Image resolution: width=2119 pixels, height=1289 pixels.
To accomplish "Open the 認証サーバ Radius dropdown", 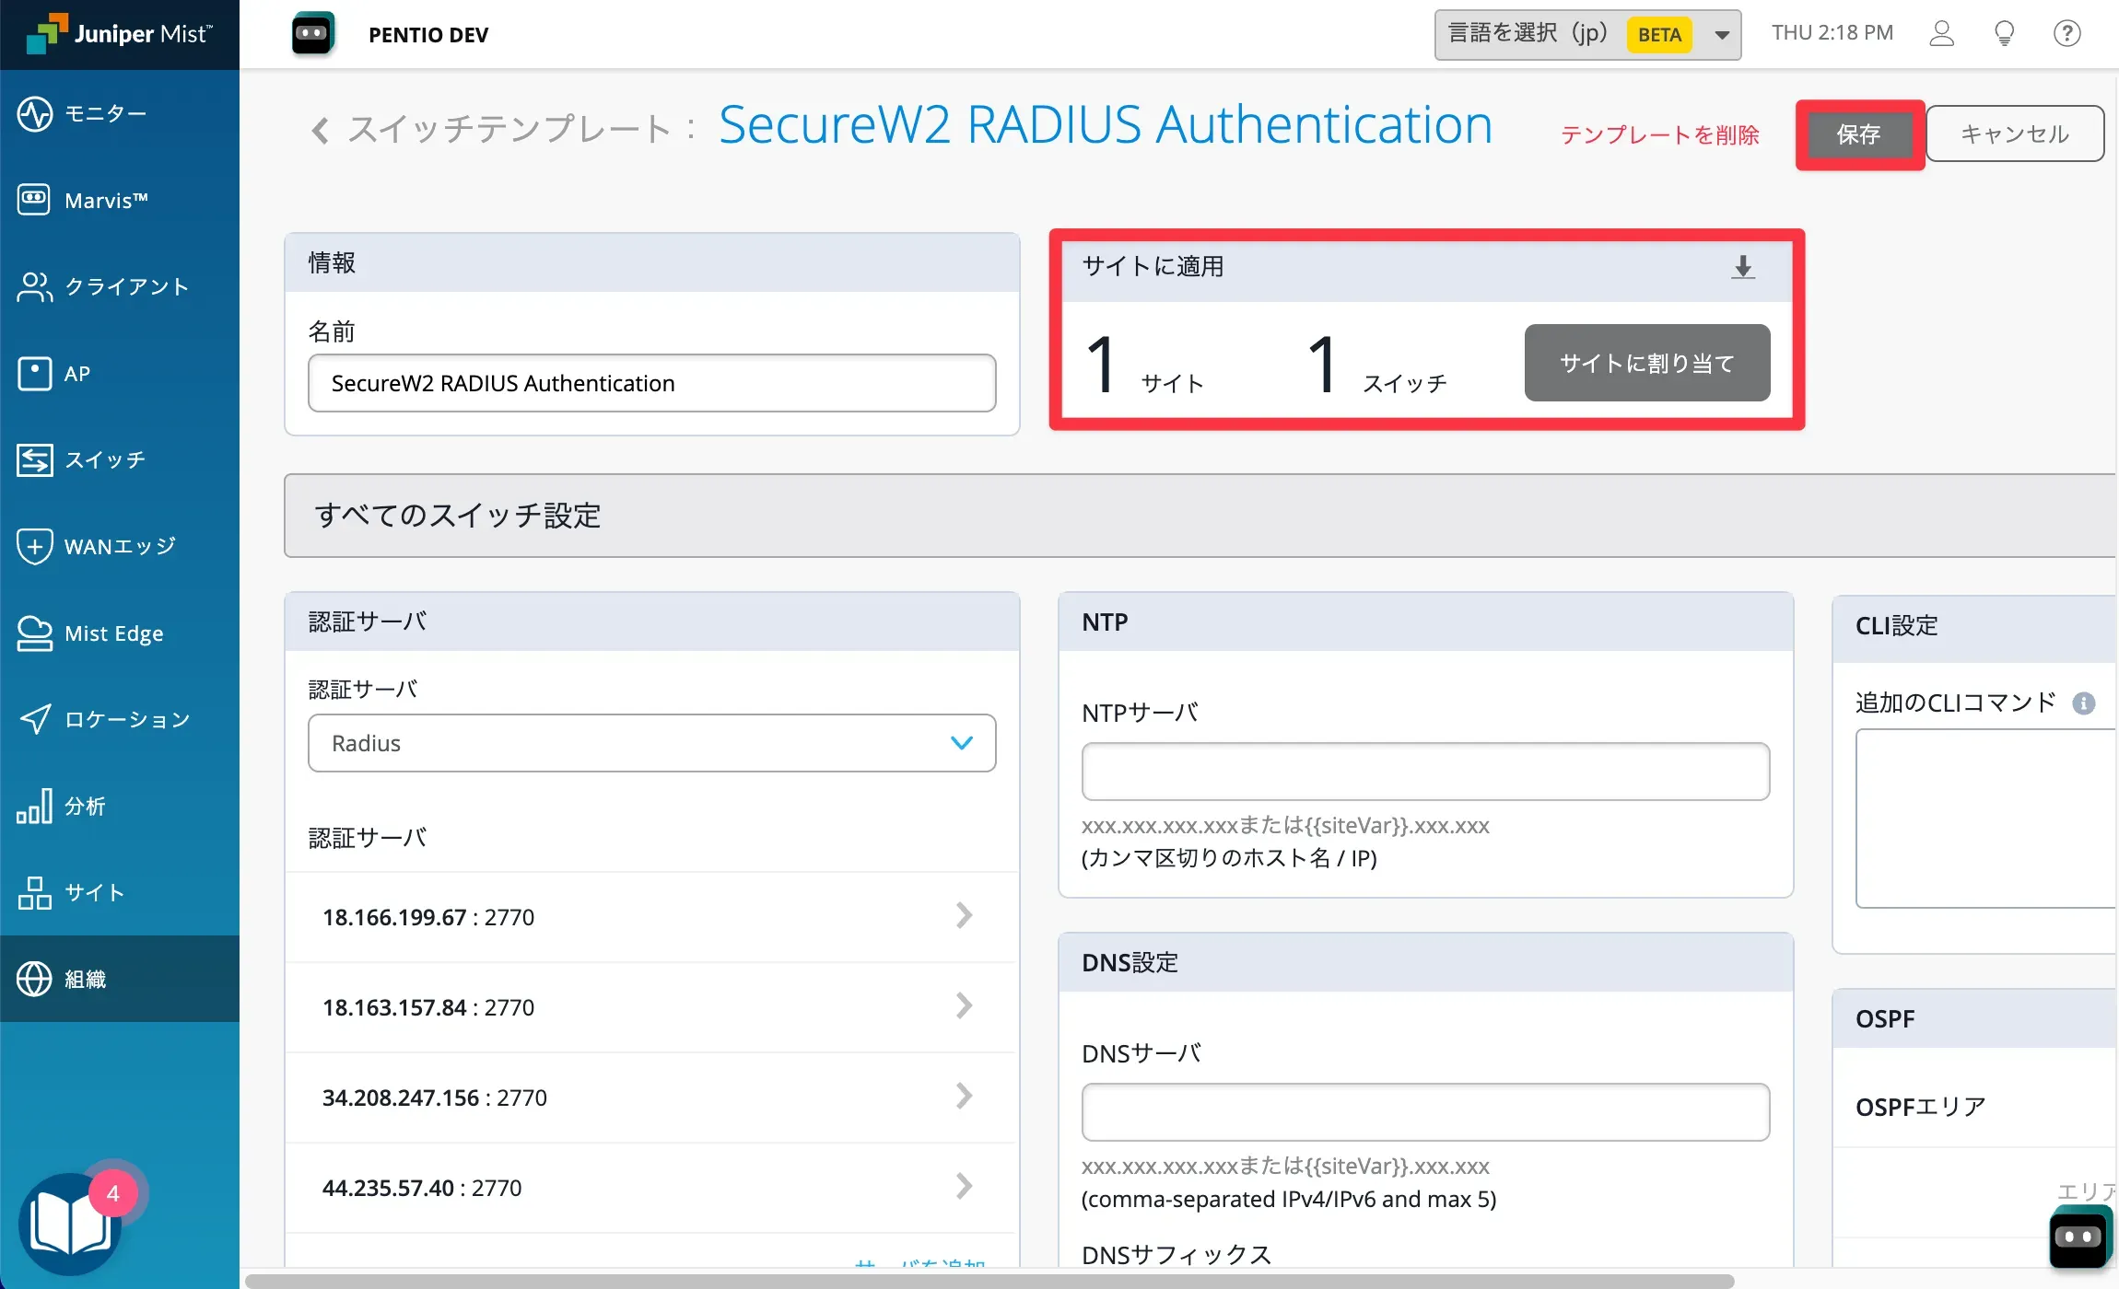I will click(x=651, y=743).
